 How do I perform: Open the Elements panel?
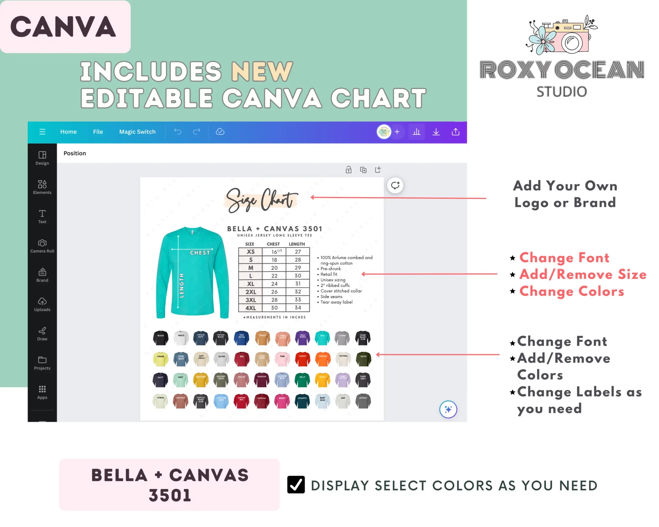pos(42,187)
